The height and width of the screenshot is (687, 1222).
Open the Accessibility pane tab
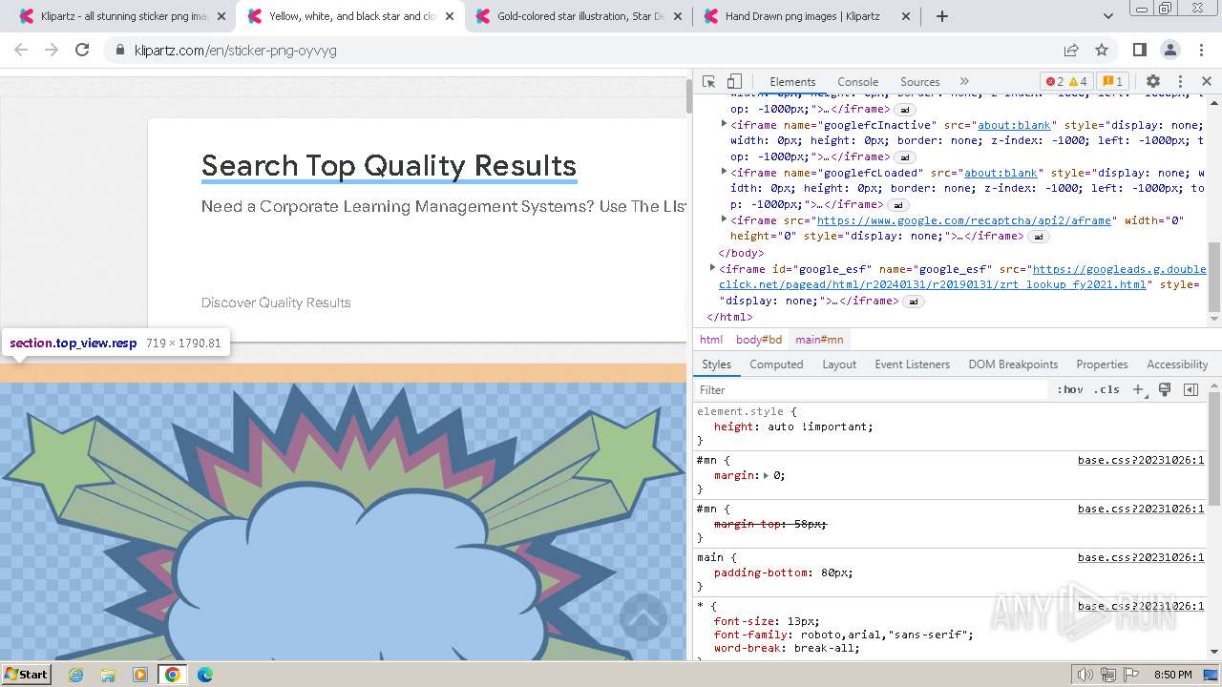(x=1177, y=364)
